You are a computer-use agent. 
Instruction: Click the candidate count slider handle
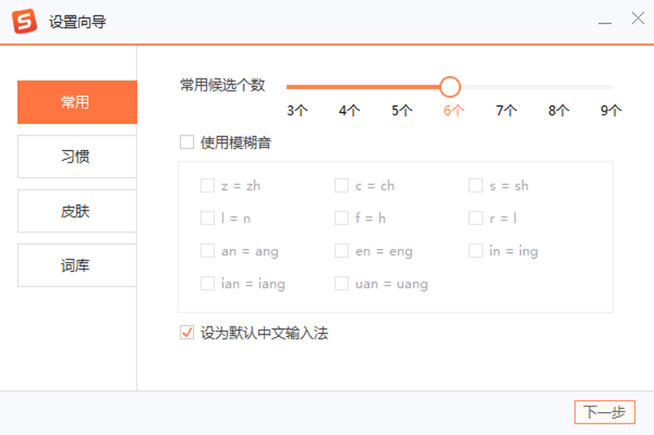click(x=450, y=87)
